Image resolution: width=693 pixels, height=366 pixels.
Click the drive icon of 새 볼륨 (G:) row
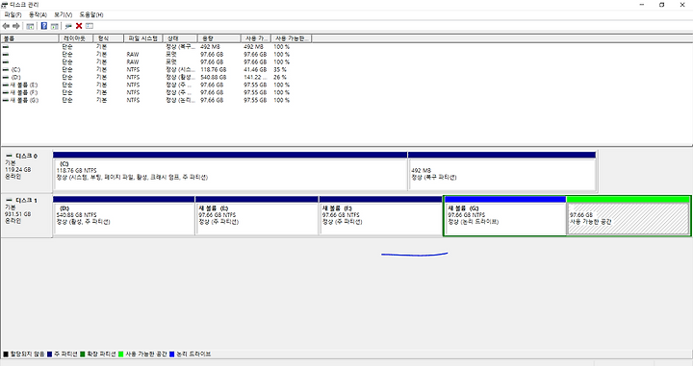click(6, 100)
